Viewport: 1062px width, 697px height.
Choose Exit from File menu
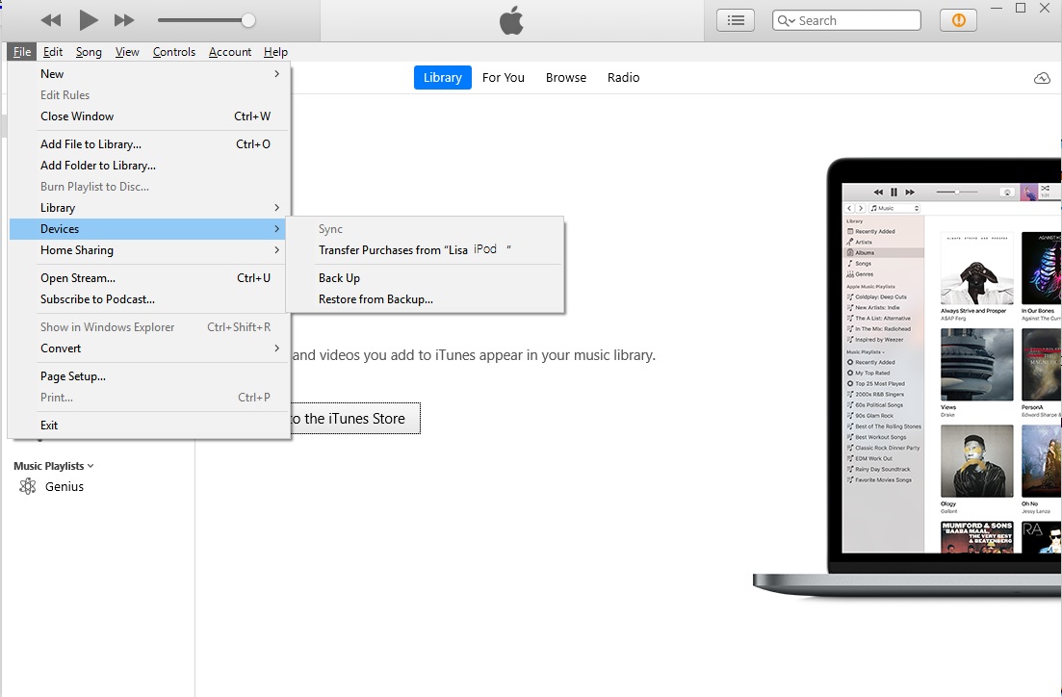coord(149,425)
